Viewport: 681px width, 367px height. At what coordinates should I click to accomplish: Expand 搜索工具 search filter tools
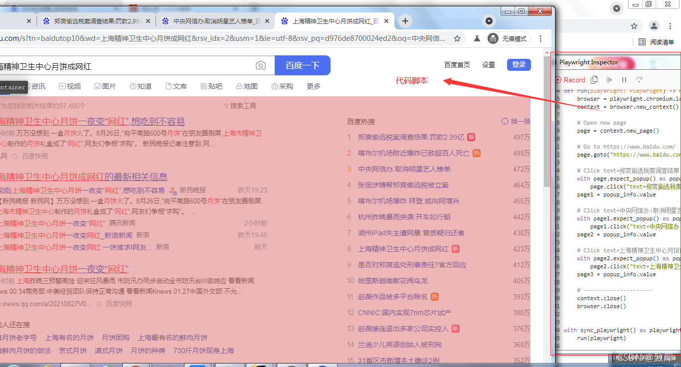click(240, 106)
